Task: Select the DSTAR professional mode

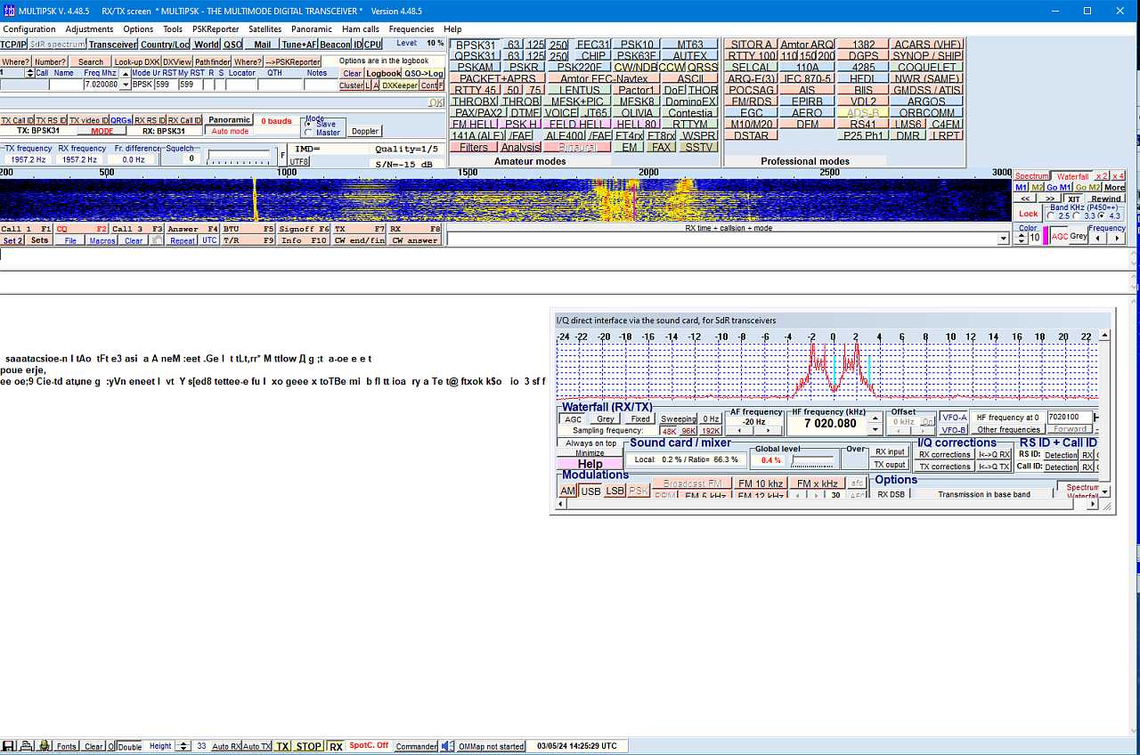Action: point(751,135)
